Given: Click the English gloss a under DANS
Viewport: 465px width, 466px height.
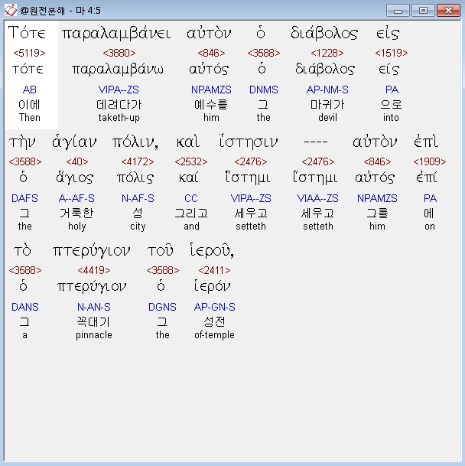Looking at the screenshot, I should (x=24, y=335).
